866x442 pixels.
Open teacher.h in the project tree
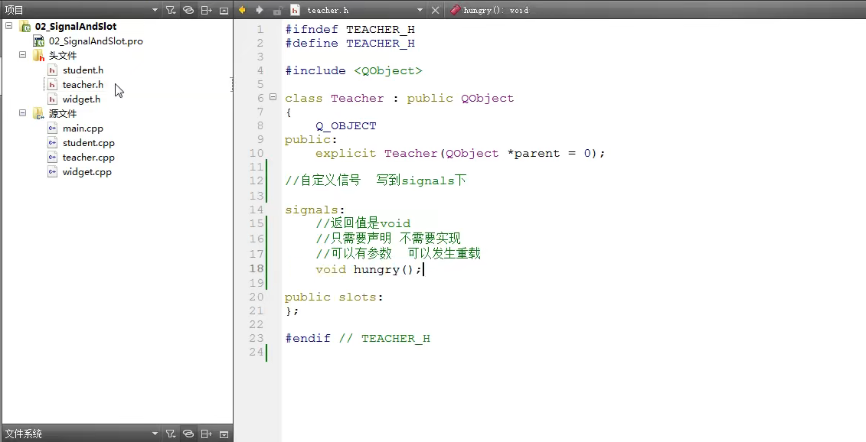click(x=83, y=84)
